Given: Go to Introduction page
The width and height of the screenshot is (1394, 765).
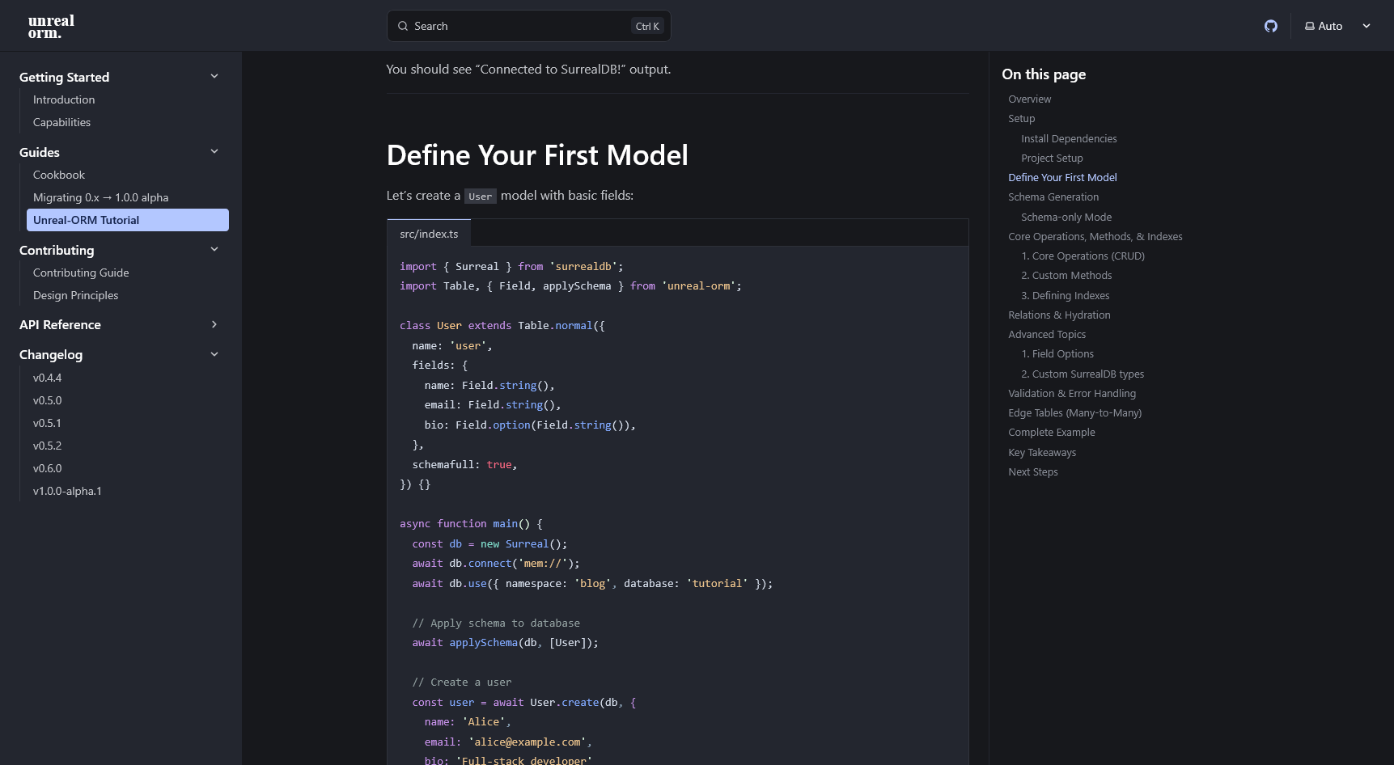Looking at the screenshot, I should pos(64,99).
